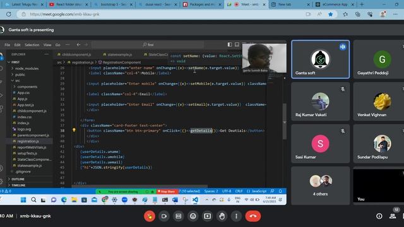404x227 pixels.
Task: Open the emoji reactions button
Action: [x=193, y=216]
